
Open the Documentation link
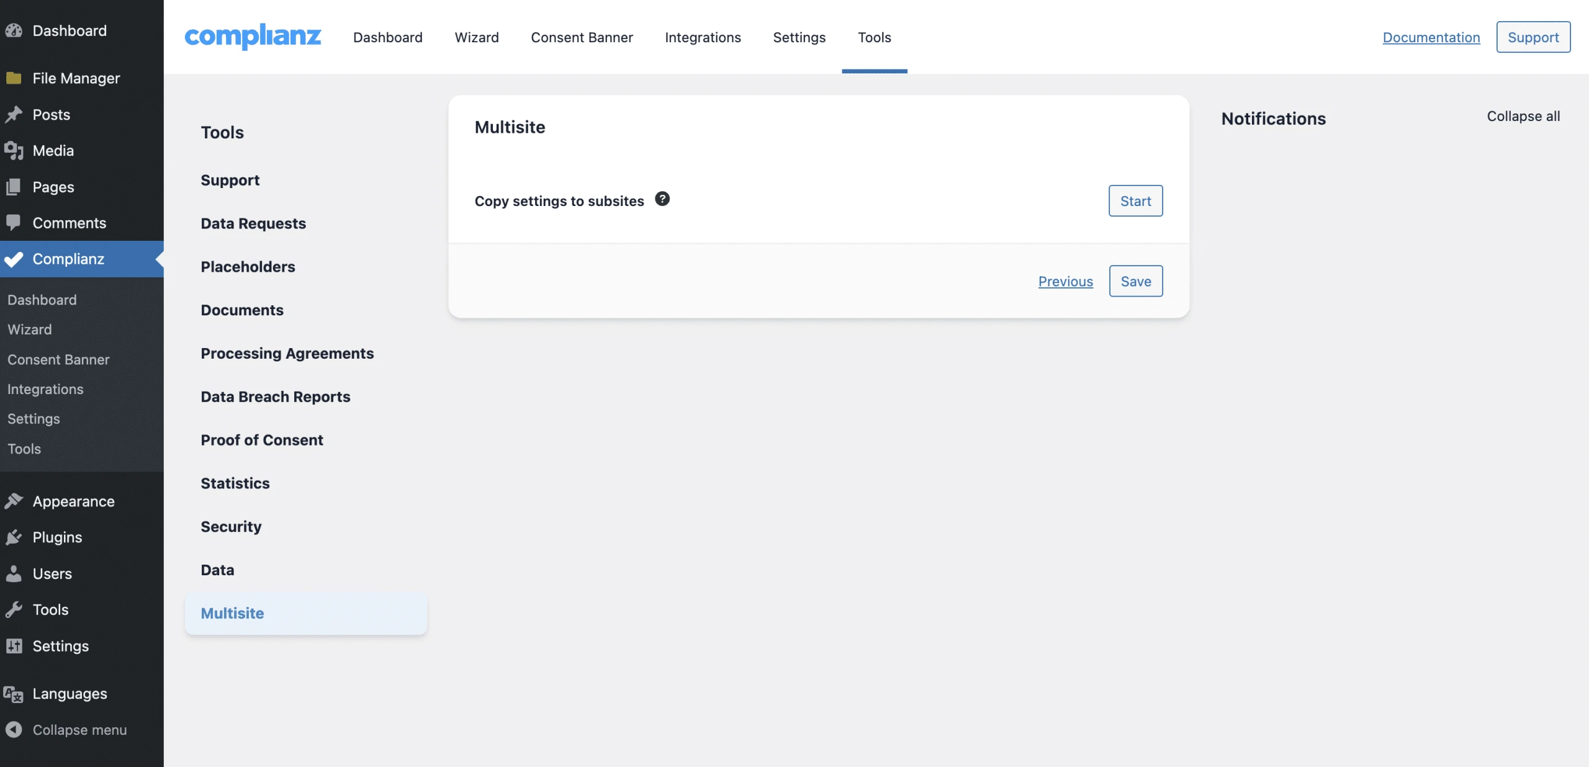[x=1431, y=37]
